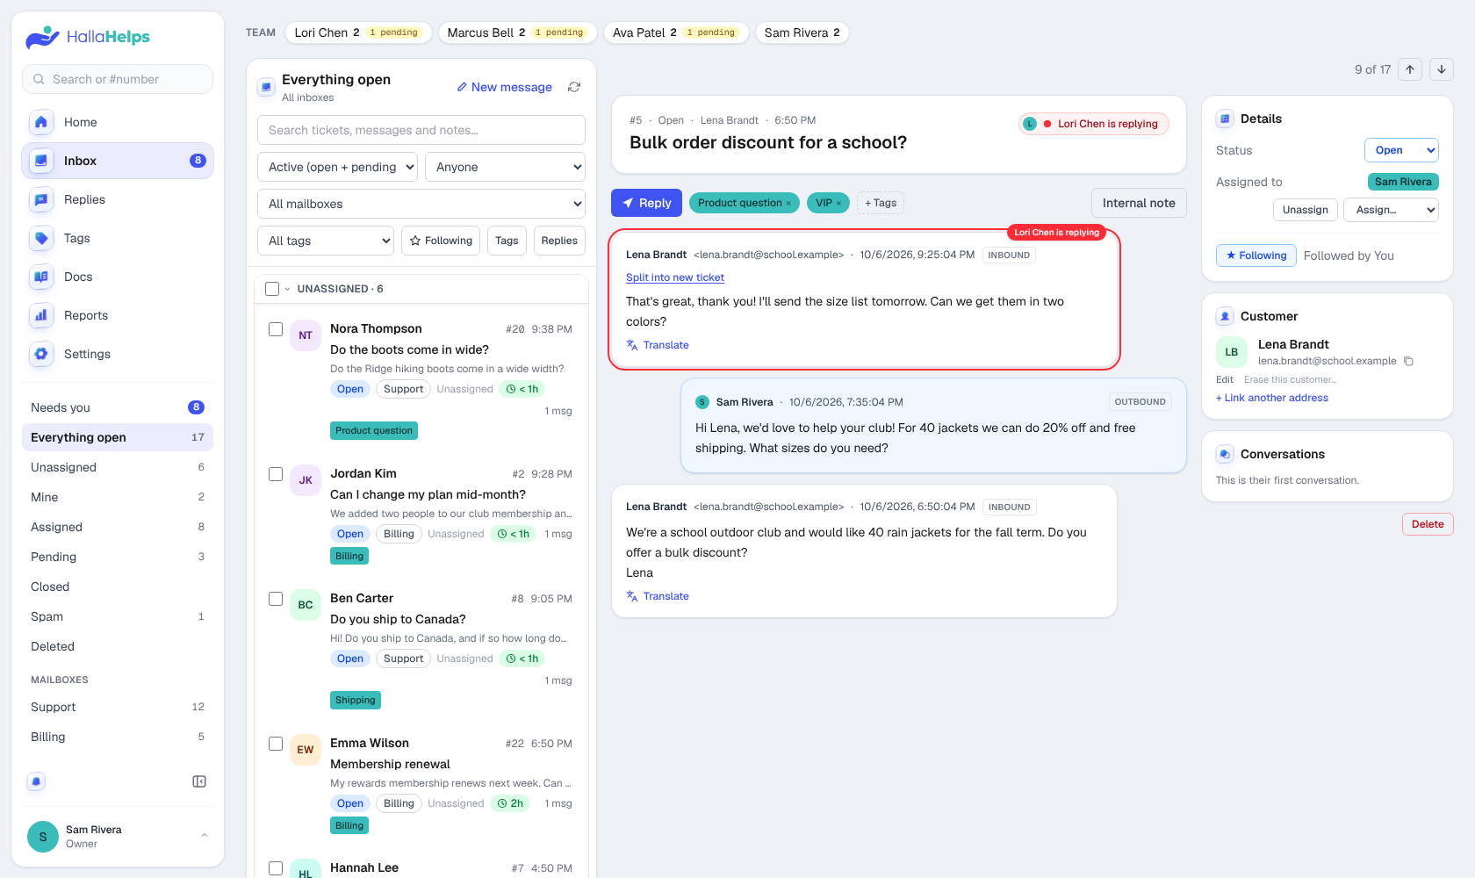The height and width of the screenshot is (878, 1475).
Task: Select Everything open view
Action: [118, 437]
